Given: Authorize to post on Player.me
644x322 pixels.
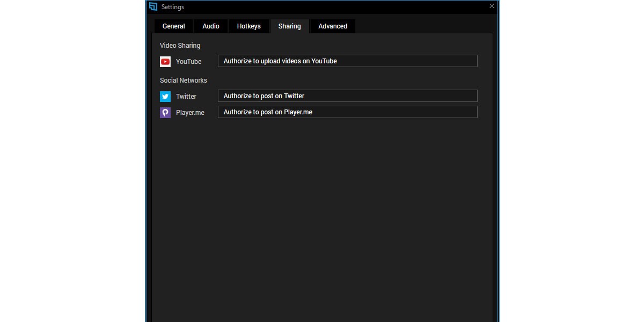Looking at the screenshot, I should [347, 112].
